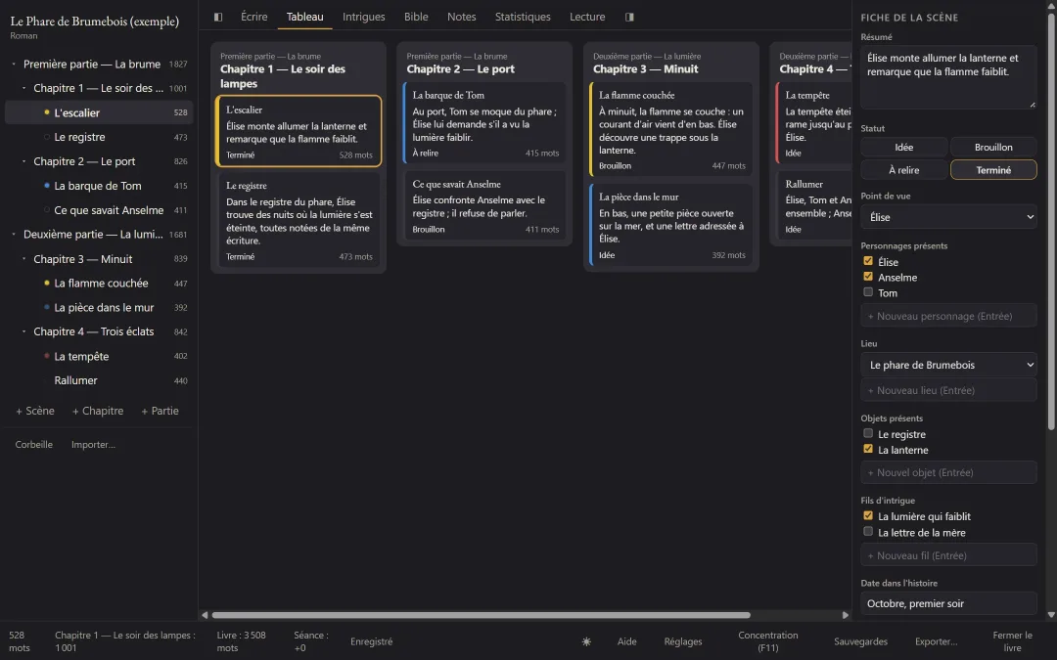Check the Tom character checkbox
Image resolution: width=1057 pixels, height=660 pixels.
868,292
